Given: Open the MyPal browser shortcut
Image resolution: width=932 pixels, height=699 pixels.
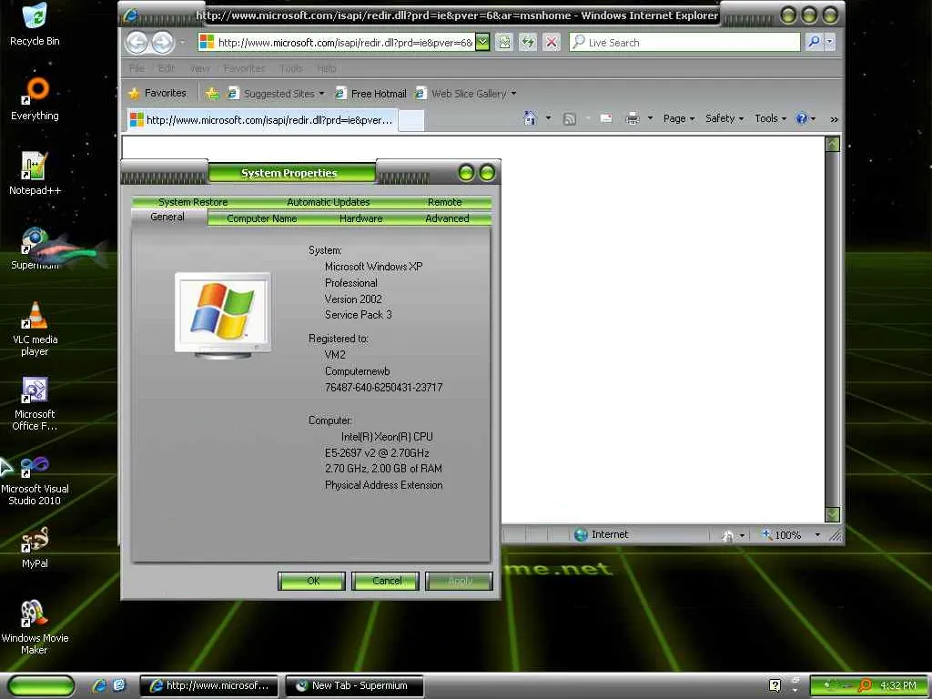Looking at the screenshot, I should point(35,548).
